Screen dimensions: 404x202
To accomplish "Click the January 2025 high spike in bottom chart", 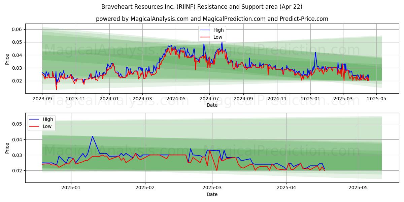I will 92,136.
